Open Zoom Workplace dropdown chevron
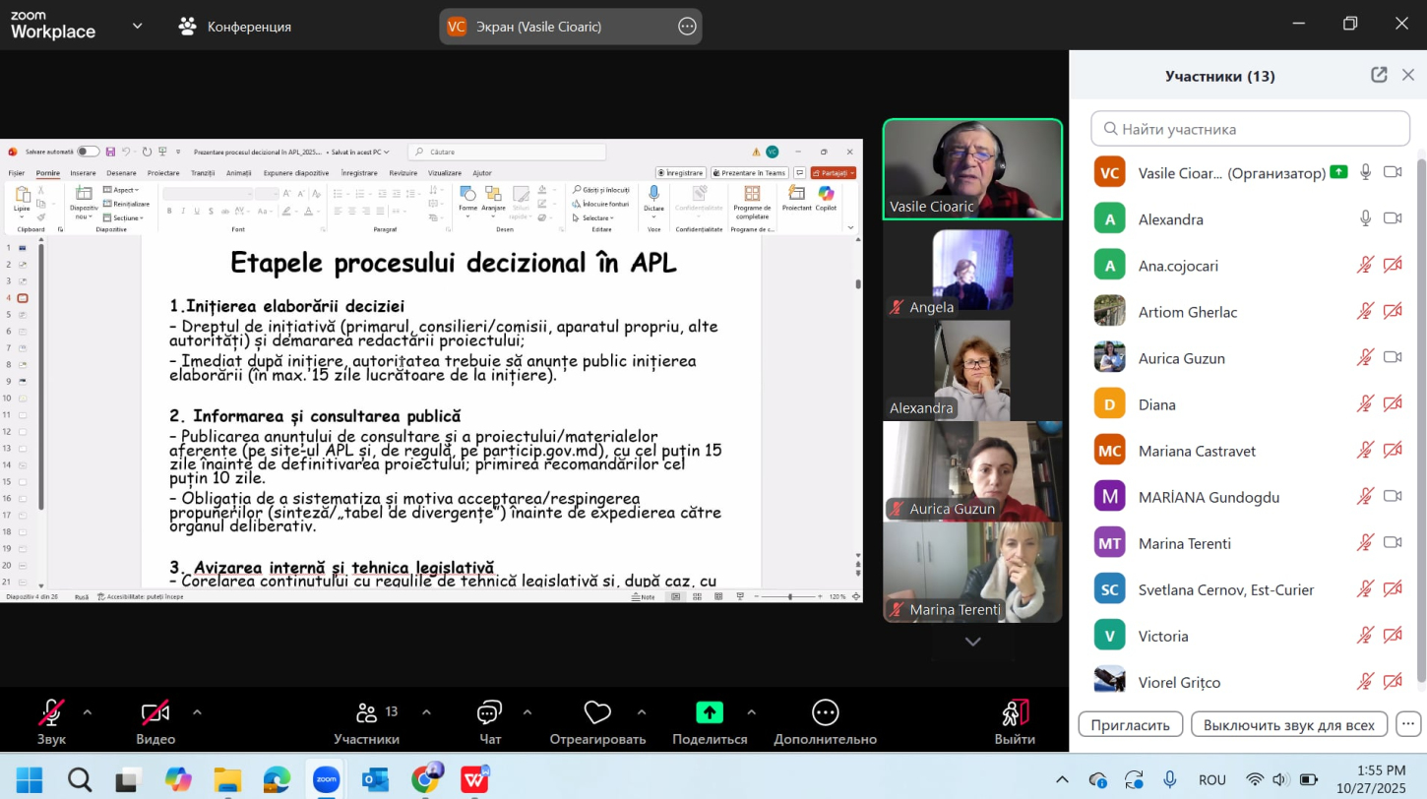The image size is (1427, 799). 137,26
